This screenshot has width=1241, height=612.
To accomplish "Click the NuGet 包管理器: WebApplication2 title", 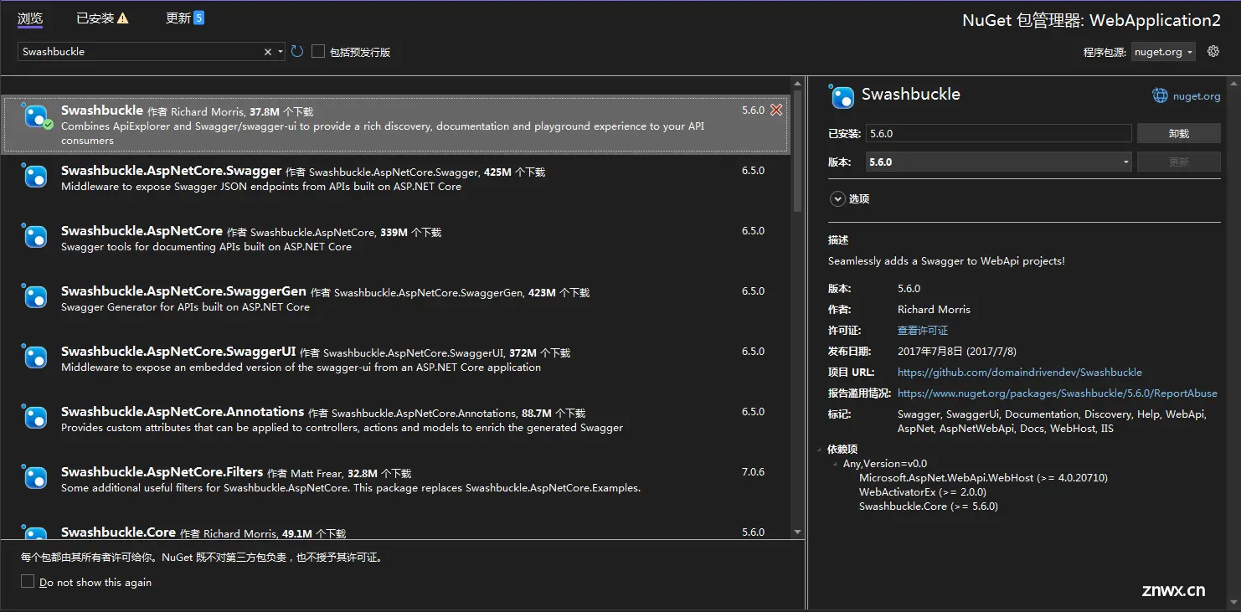I will [1092, 20].
